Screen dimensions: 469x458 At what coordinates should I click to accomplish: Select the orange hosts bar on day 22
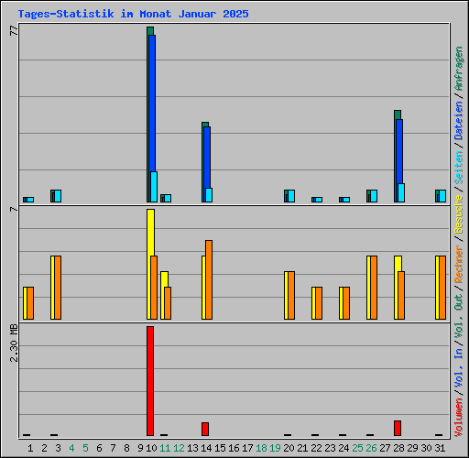319,303
